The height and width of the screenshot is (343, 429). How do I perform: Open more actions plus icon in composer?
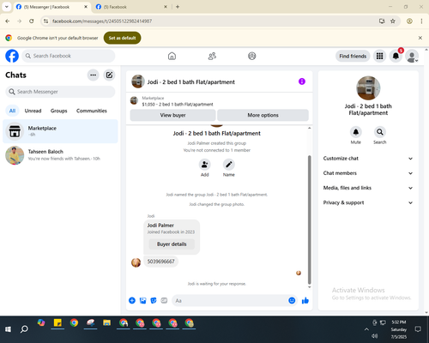coord(132,300)
